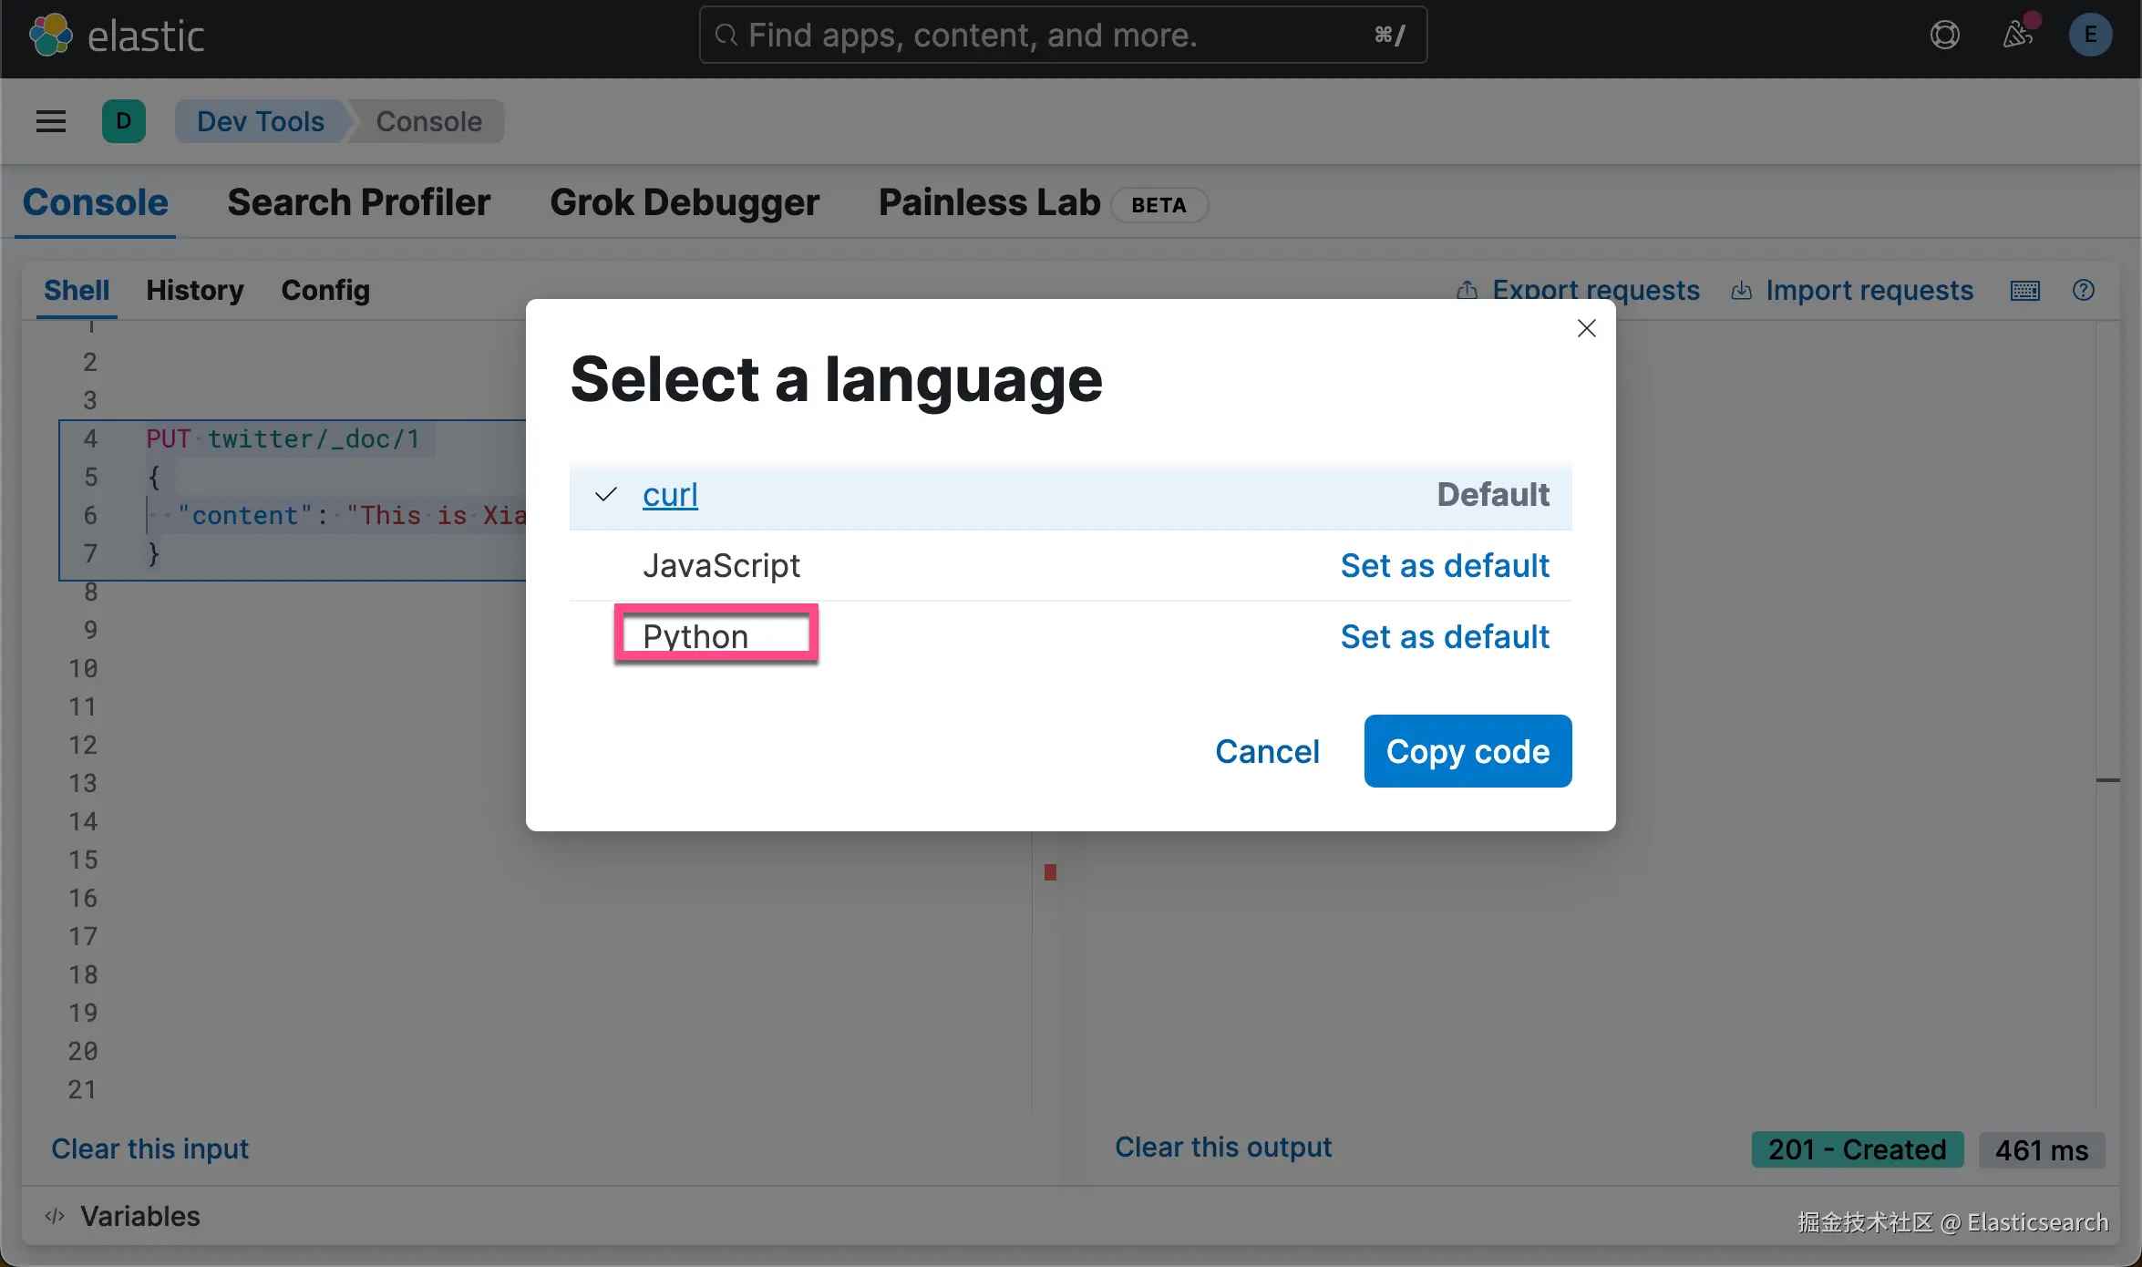This screenshot has height=1267, width=2142.
Task: Select curl language option
Action: coord(670,495)
